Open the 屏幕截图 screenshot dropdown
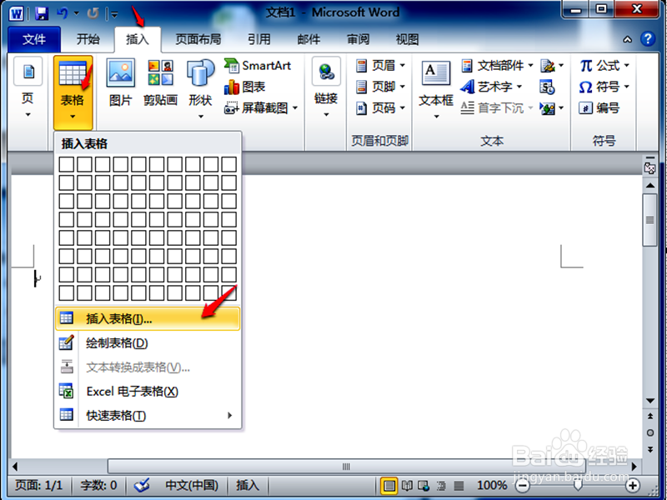 point(261,108)
